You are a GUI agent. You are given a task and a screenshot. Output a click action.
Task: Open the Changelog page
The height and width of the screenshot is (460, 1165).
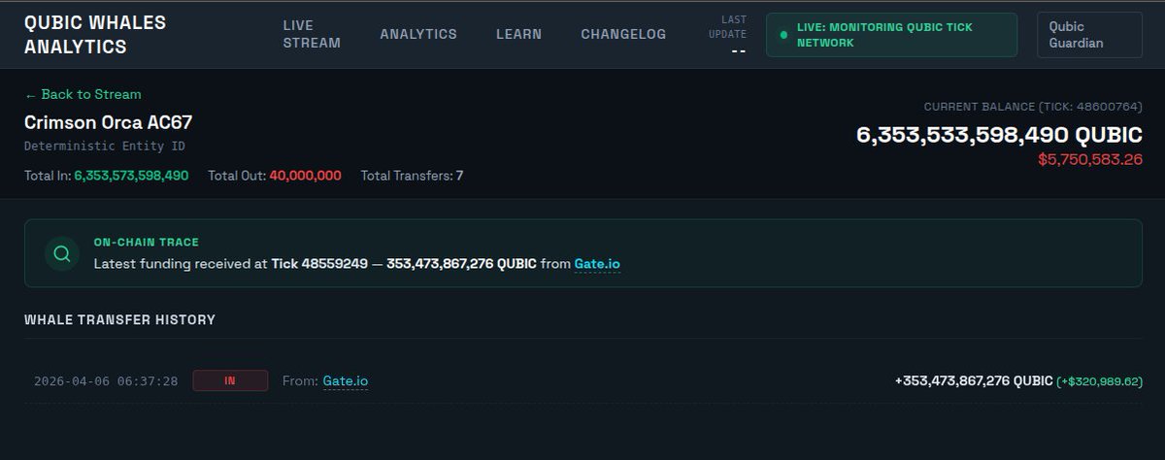pyautogui.click(x=623, y=34)
